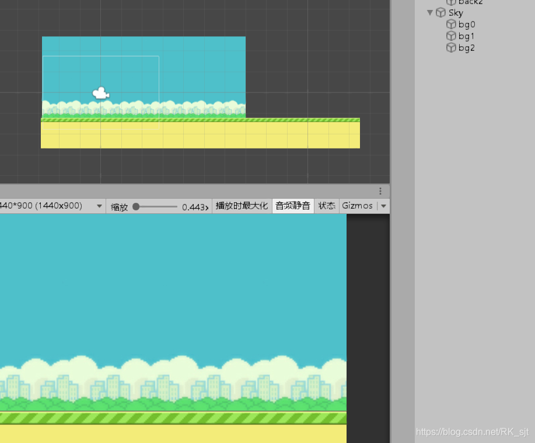Screen dimensions: 535x443
Task: Select the bg1 object in hierarchy
Action: [x=466, y=36]
